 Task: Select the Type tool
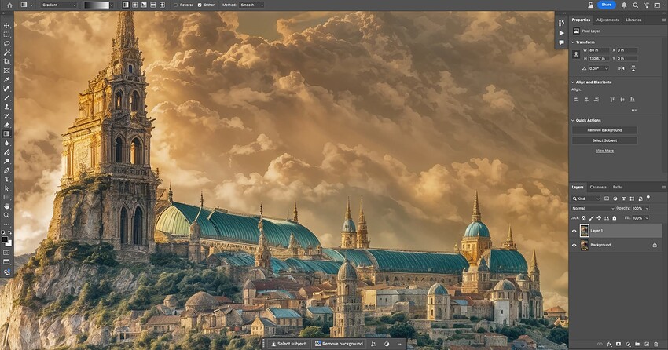[6, 179]
